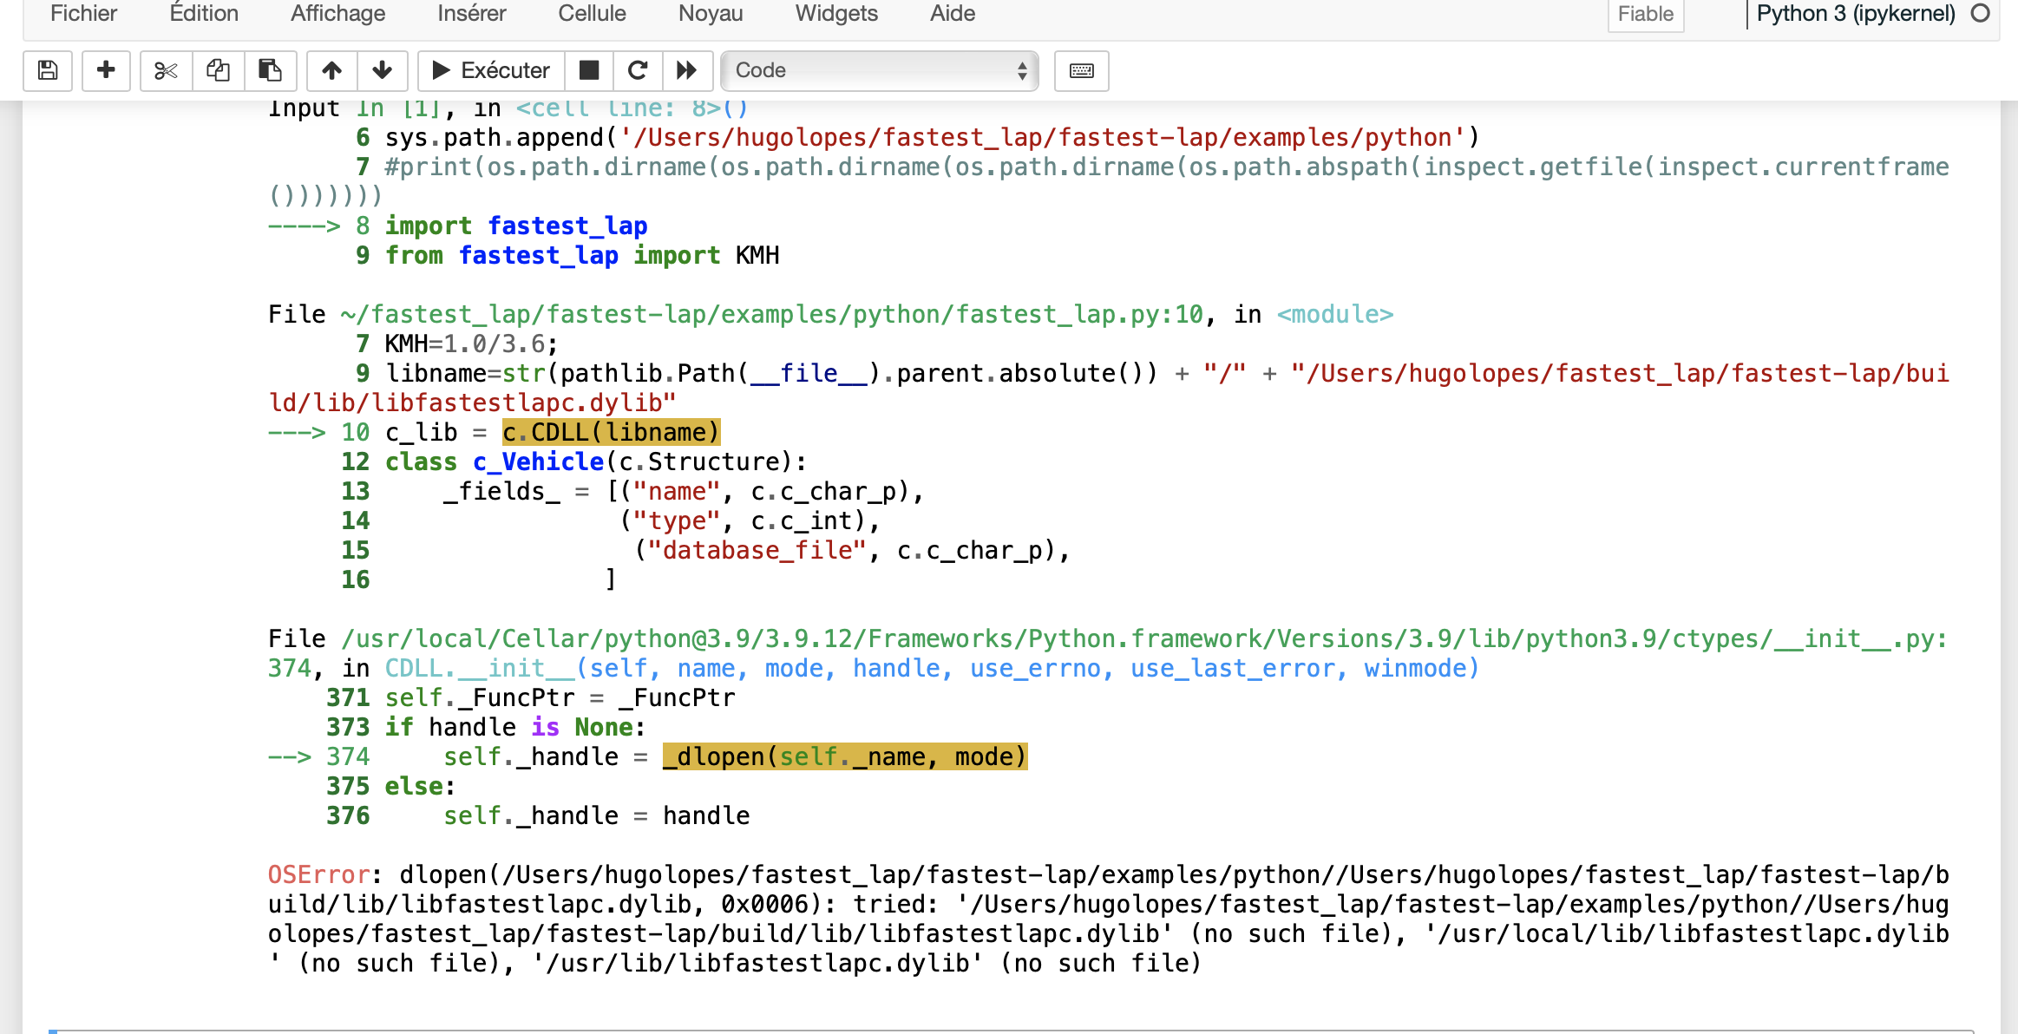2018x1034 pixels.
Task: Move the cell up with the arrow icon
Action: (x=331, y=70)
